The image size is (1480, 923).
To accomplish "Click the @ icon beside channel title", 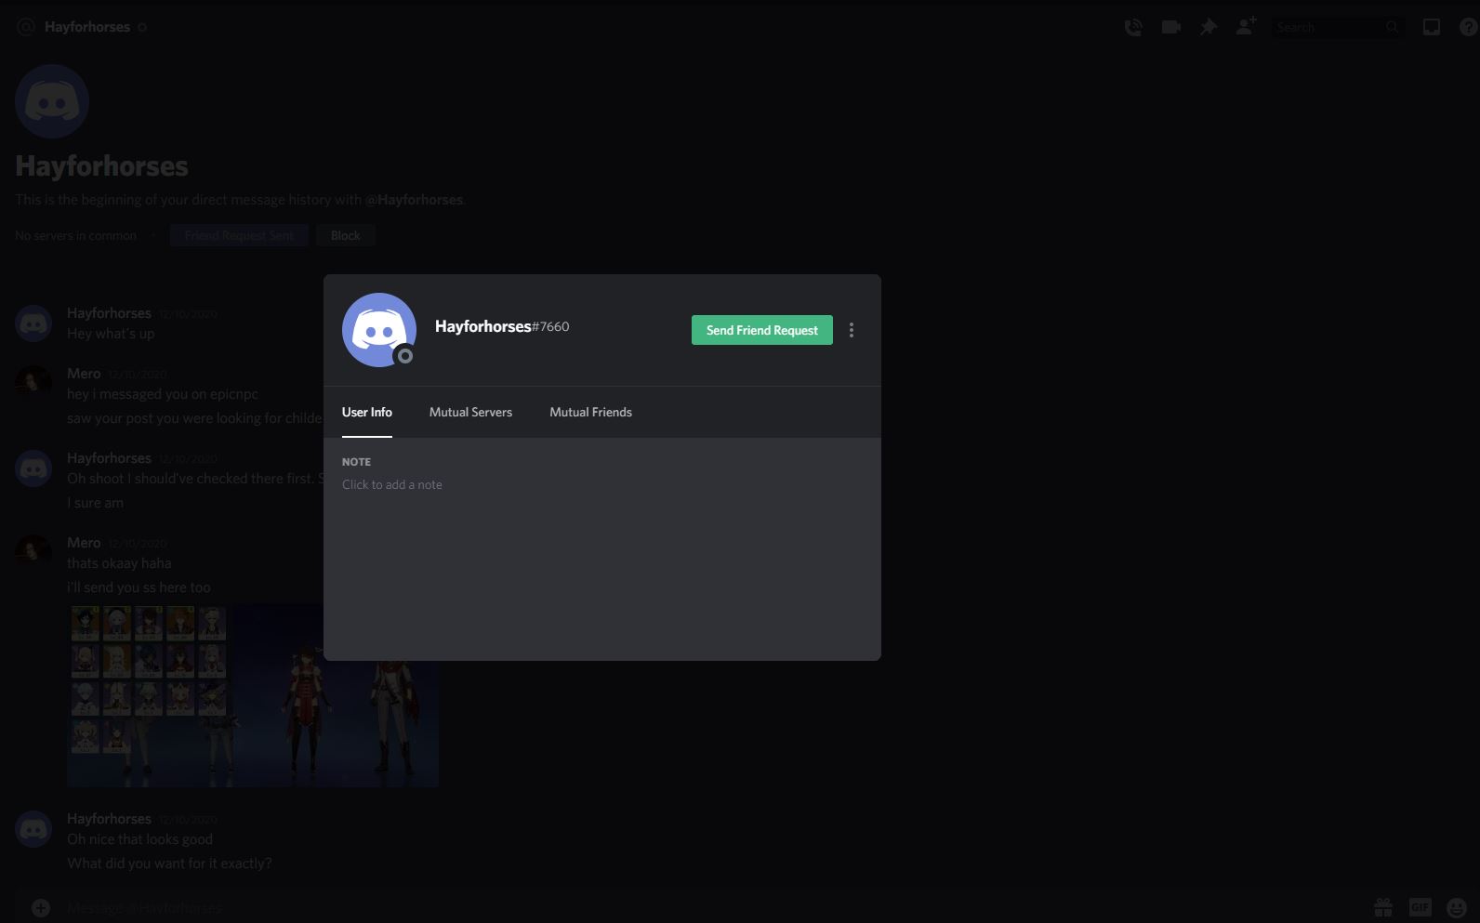I will [x=26, y=27].
